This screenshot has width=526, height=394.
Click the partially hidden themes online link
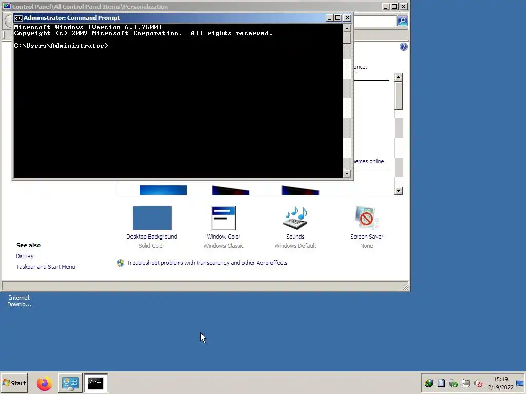pyautogui.click(x=369, y=161)
